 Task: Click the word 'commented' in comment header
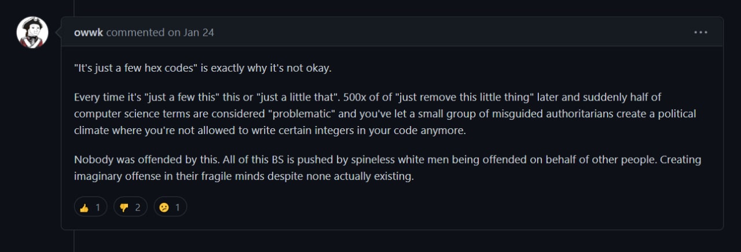coord(136,32)
